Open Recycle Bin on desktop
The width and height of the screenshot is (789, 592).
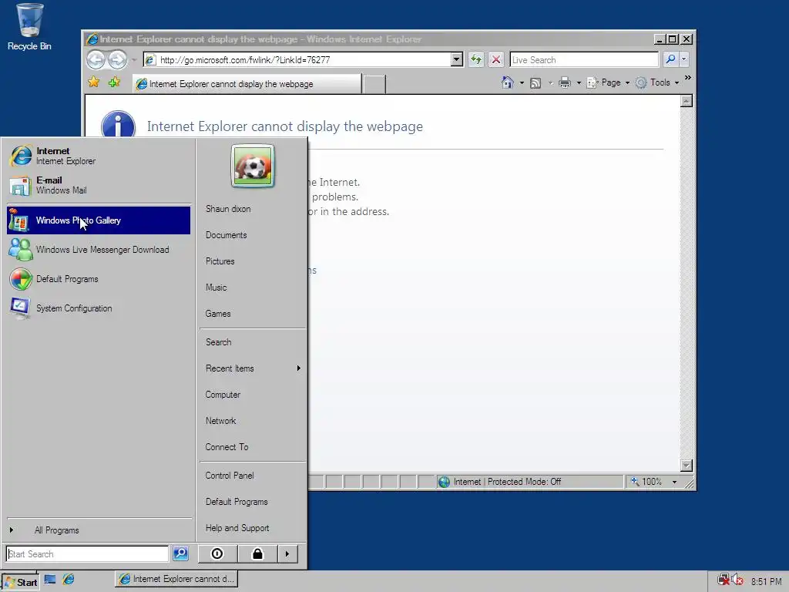29,27
